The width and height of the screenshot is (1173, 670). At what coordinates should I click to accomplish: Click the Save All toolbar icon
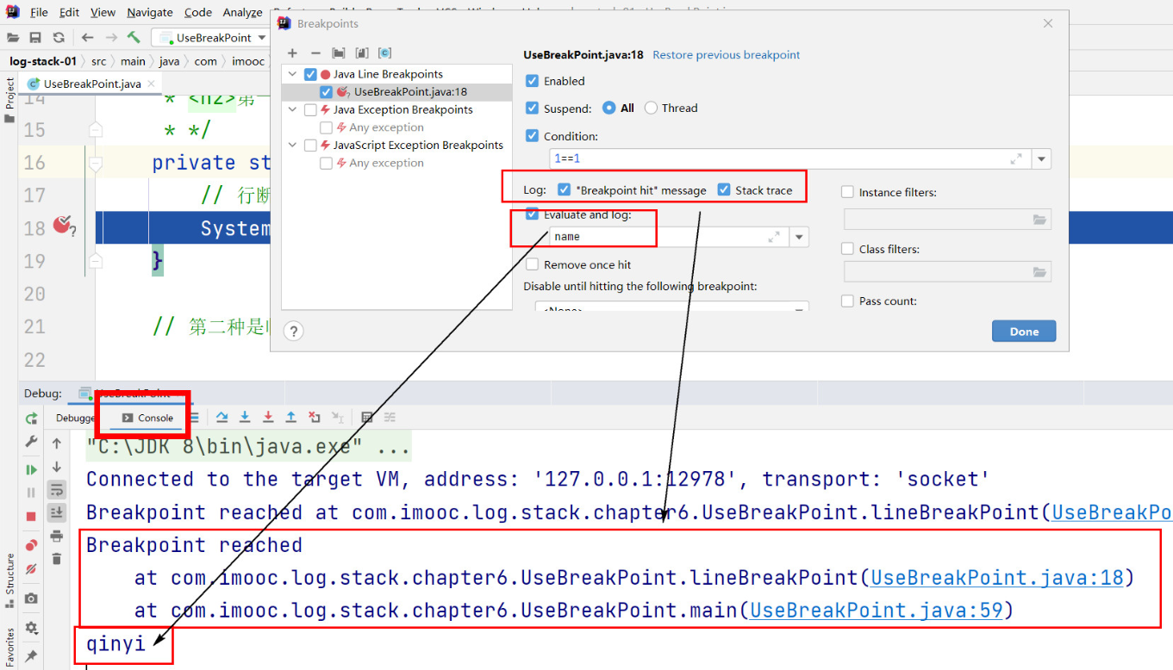tap(35, 37)
